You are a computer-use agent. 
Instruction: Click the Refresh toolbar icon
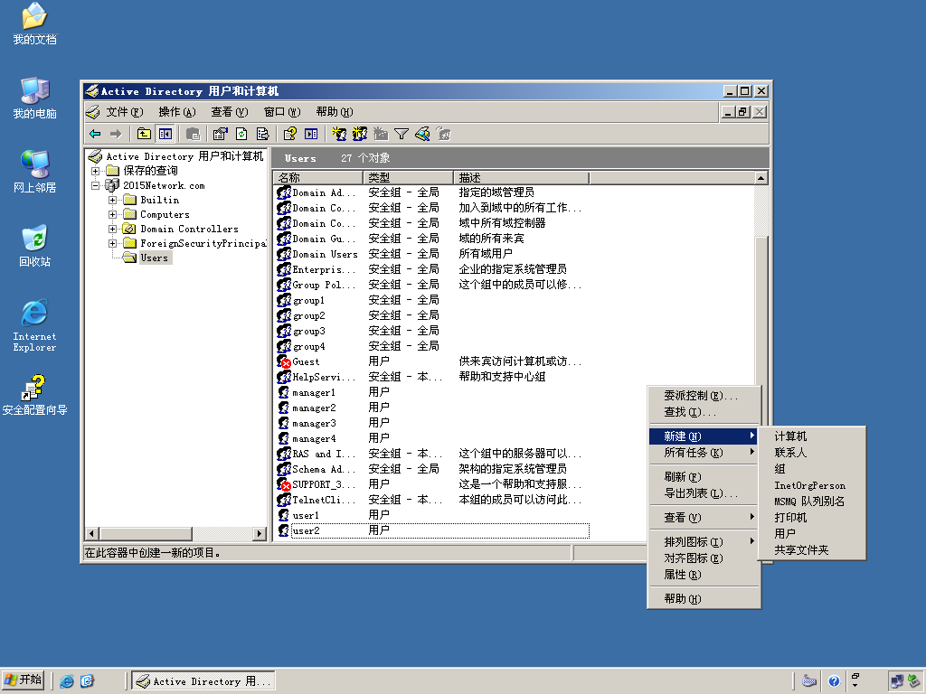[x=241, y=134]
